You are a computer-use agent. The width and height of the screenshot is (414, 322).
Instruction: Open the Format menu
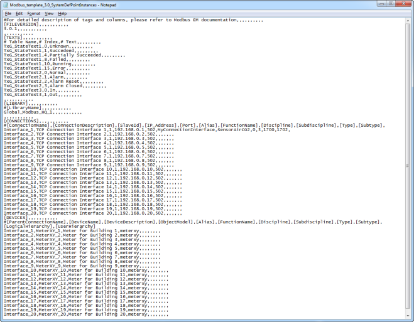(x=33, y=13)
